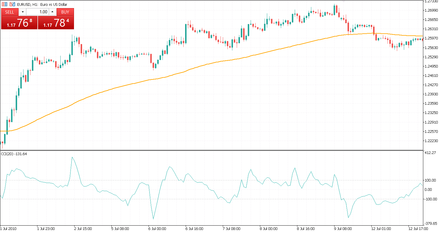Click the '8 Jul 00:00' time label
Screen dimensions: 443x232
[269, 229]
